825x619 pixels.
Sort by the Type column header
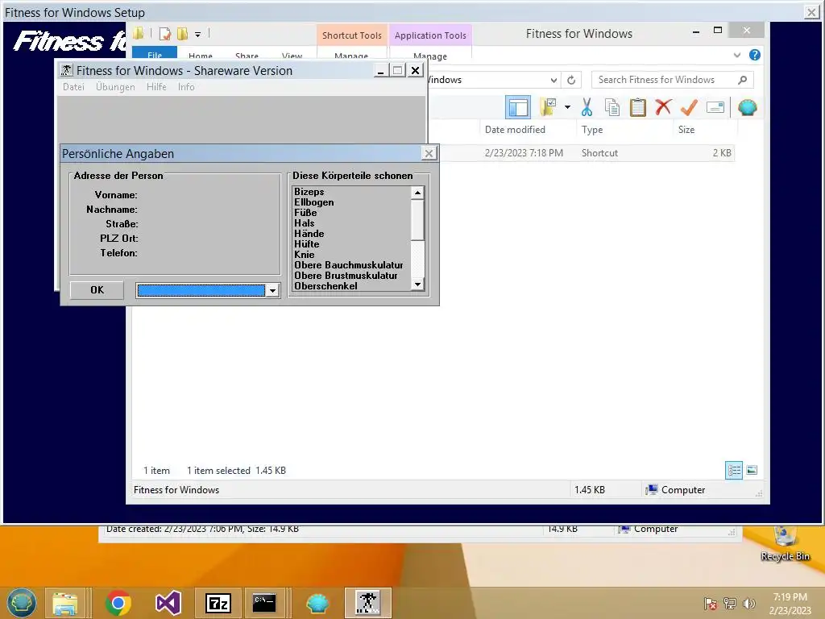[x=592, y=130]
